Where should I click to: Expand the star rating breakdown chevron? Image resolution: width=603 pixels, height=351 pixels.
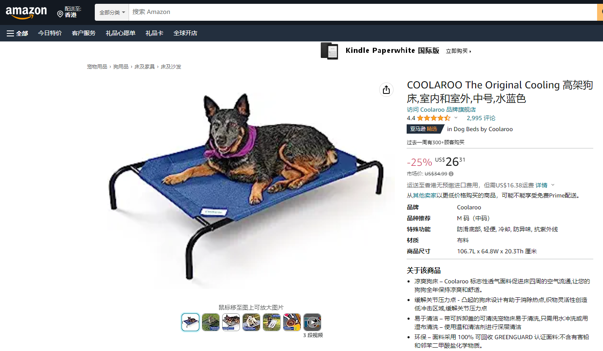coord(456,118)
